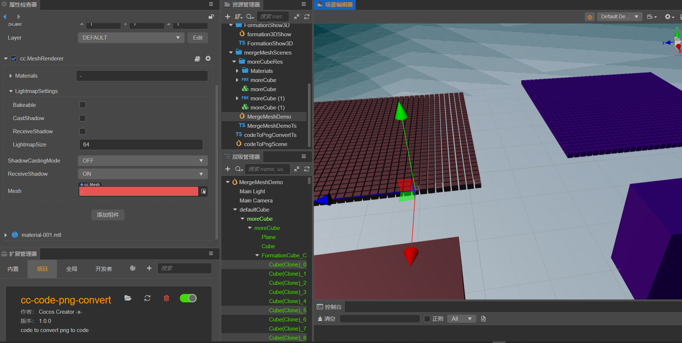This screenshot has width=682, height=343.
Task: Open the ShadowCastingMode dropdown
Action: 143,161
